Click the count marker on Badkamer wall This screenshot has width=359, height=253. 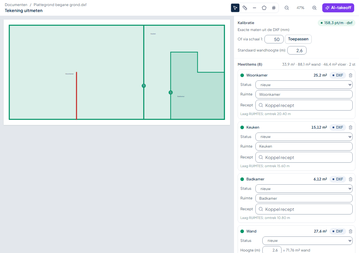point(170,92)
